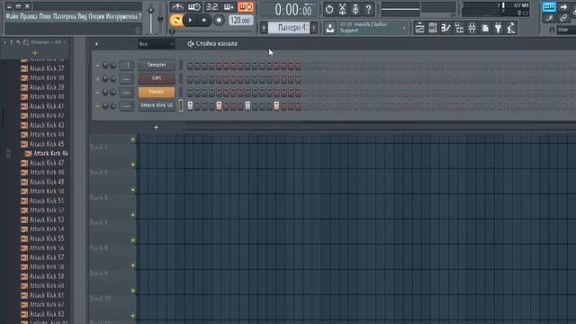
Task: Open the channel filter dropdown on the rack header
Action: [156, 44]
